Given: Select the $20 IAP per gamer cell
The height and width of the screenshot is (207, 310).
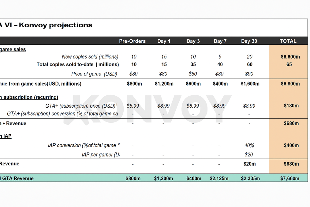Looking at the screenshot, I should 249,155.
